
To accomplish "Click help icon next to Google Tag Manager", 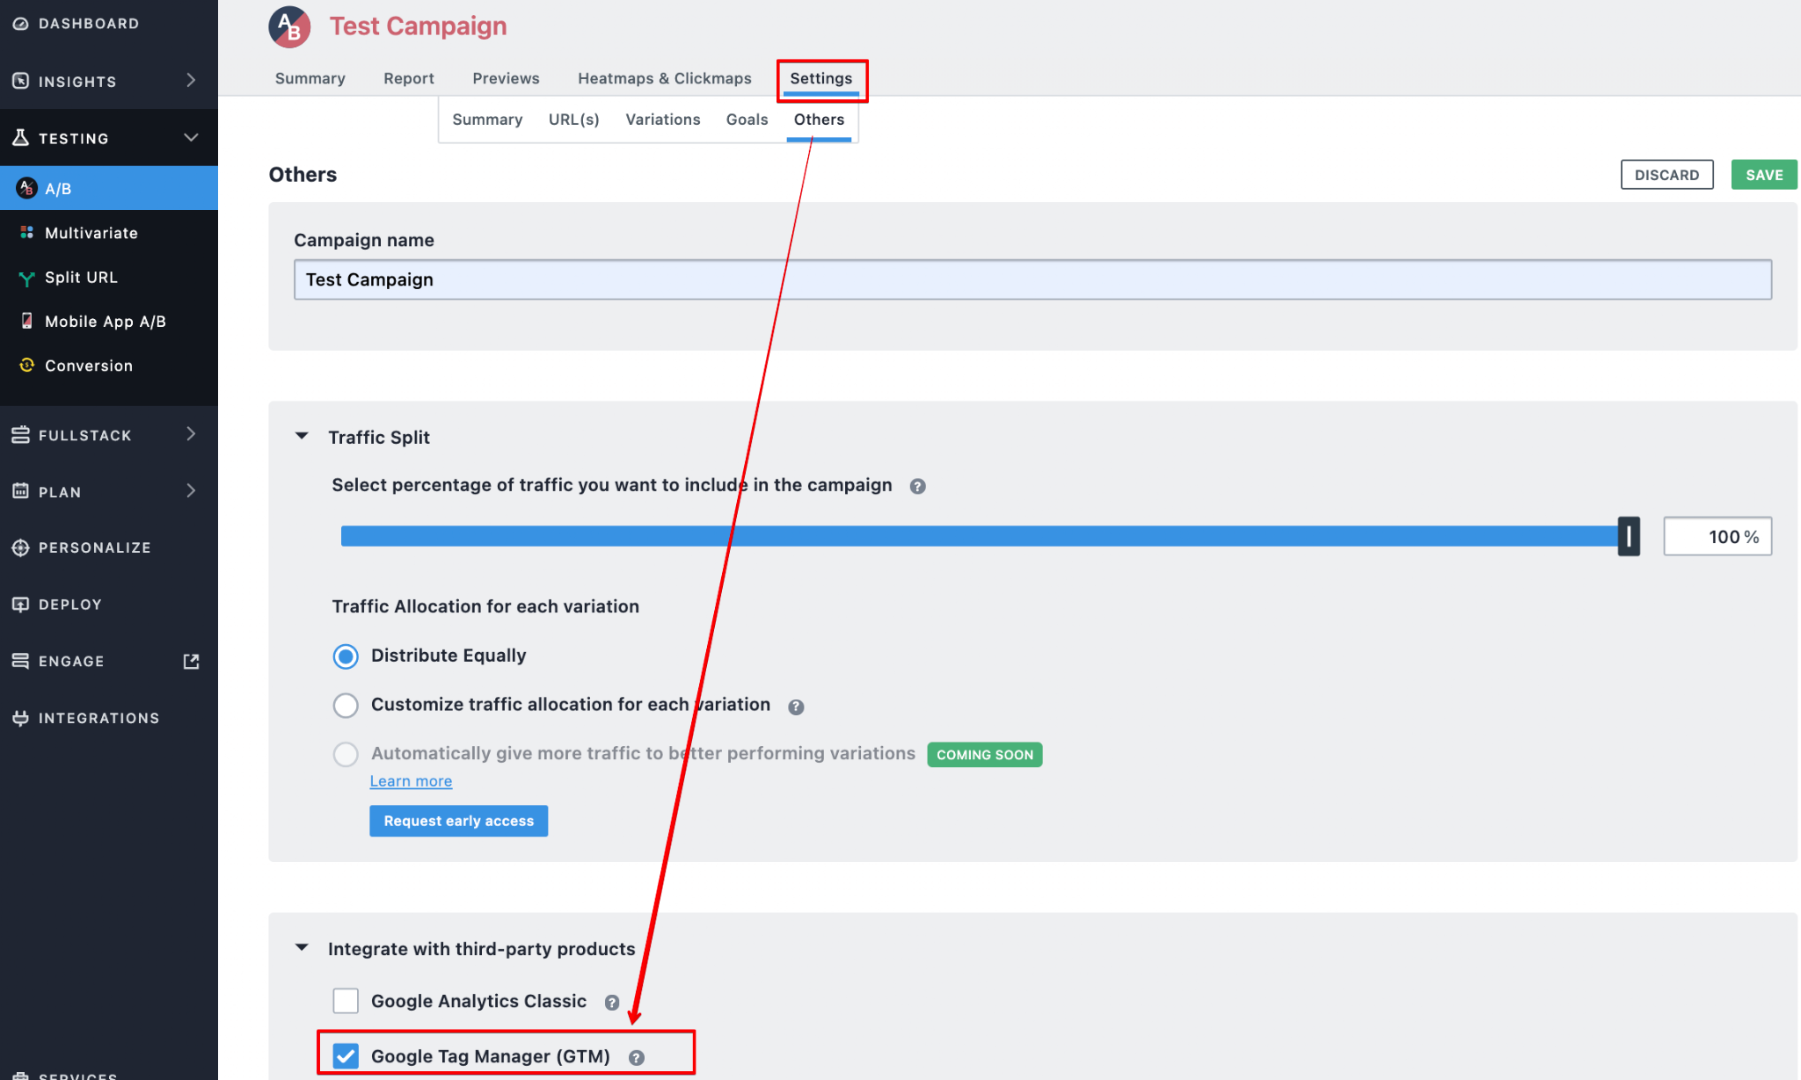I will pyautogui.click(x=637, y=1058).
